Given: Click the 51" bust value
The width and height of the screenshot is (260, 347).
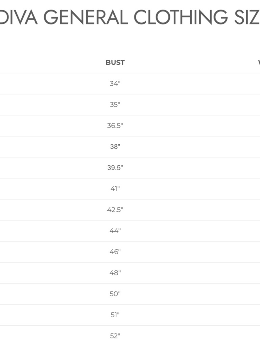Looking at the screenshot, I should click(x=115, y=315).
